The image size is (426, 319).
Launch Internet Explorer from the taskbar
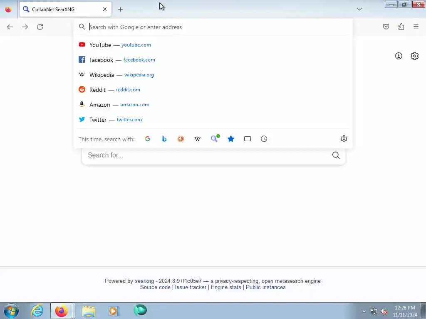[37, 311]
